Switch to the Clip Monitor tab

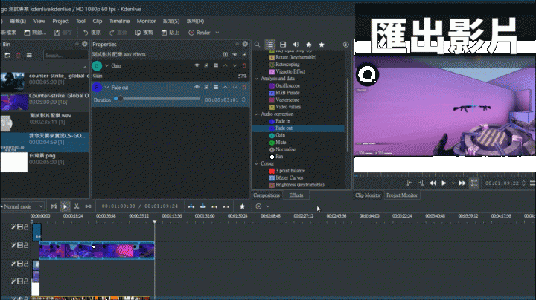click(x=368, y=195)
